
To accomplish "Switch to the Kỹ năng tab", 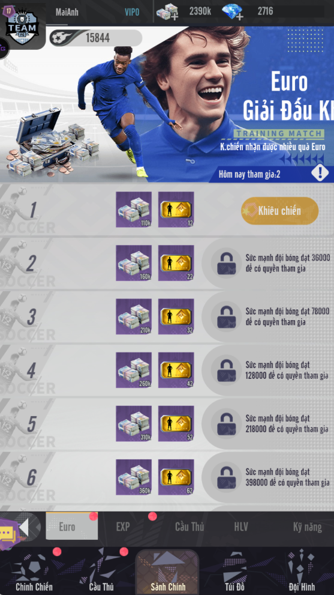I will tap(307, 527).
